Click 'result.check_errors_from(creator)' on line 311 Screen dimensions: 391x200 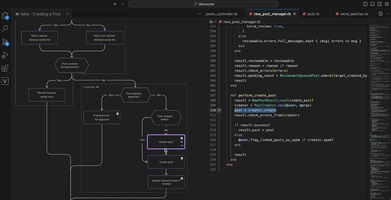click(x=267, y=115)
